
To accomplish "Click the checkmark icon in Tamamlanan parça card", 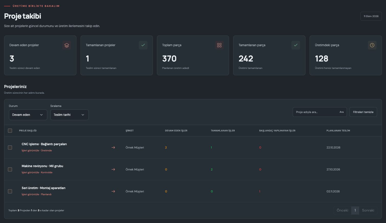I will point(296,45).
